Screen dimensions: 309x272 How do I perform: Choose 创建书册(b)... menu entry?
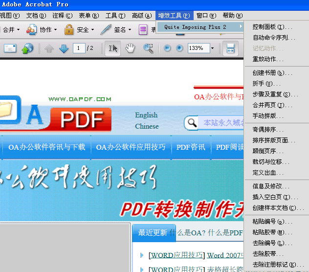click(277, 73)
